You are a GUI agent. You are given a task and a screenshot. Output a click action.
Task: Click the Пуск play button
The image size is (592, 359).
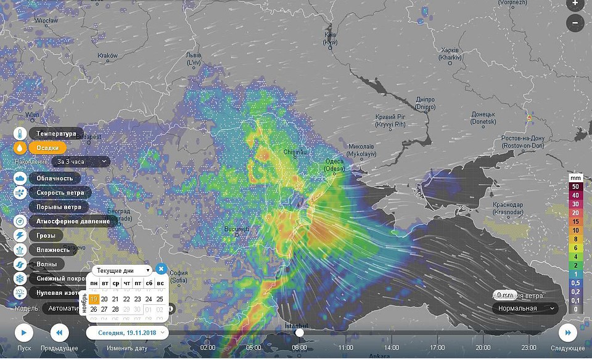coord(24,333)
